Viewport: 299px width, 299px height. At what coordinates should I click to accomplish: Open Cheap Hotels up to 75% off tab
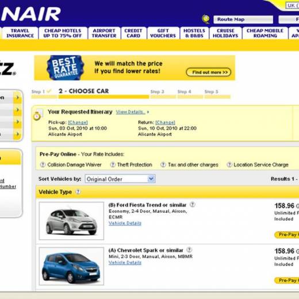(63, 33)
